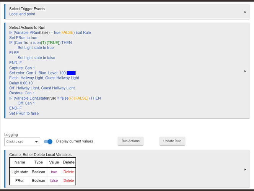
Task: Open the Logging 'Click to set' dropdown
Action: click(22, 142)
